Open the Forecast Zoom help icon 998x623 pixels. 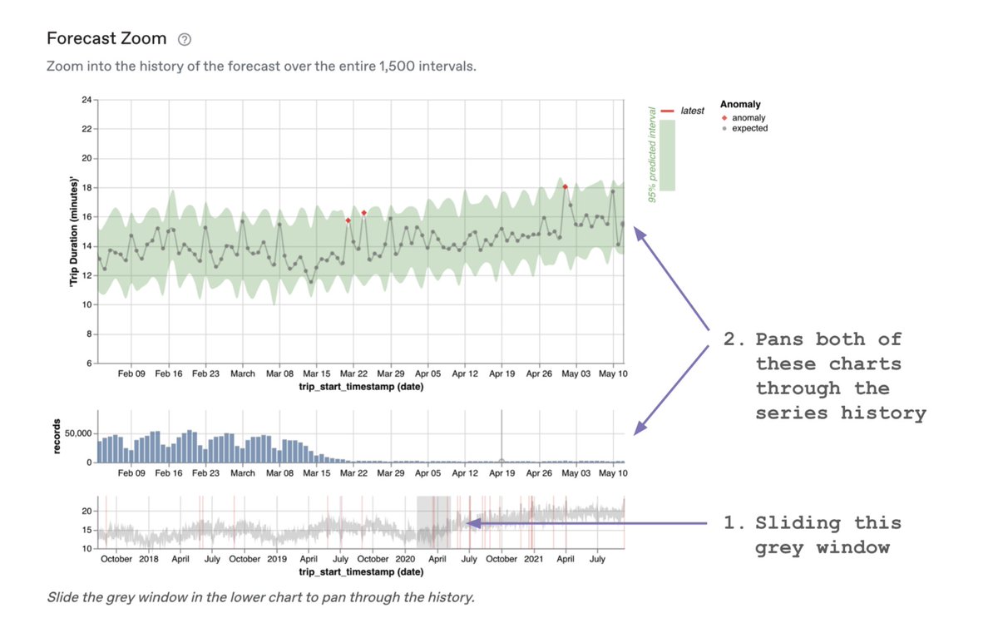click(x=186, y=39)
